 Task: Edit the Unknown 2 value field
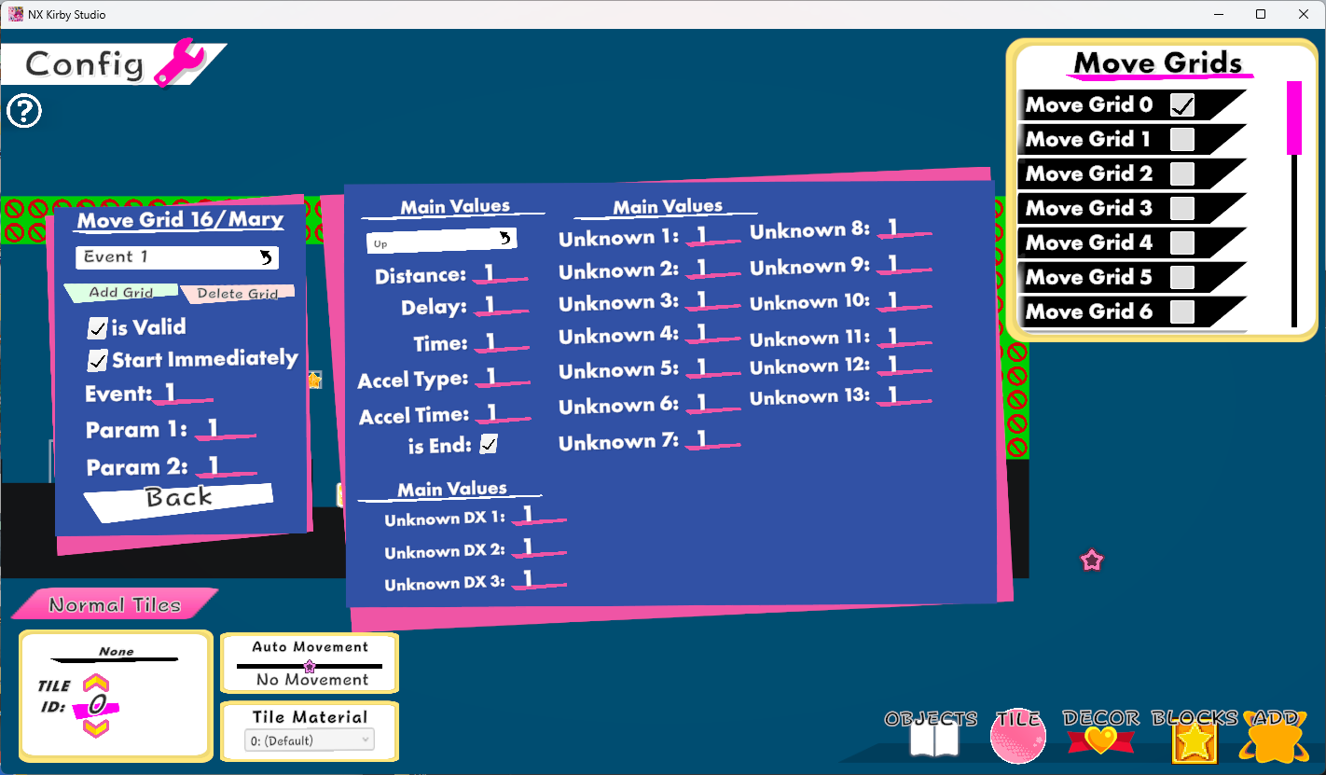712,269
